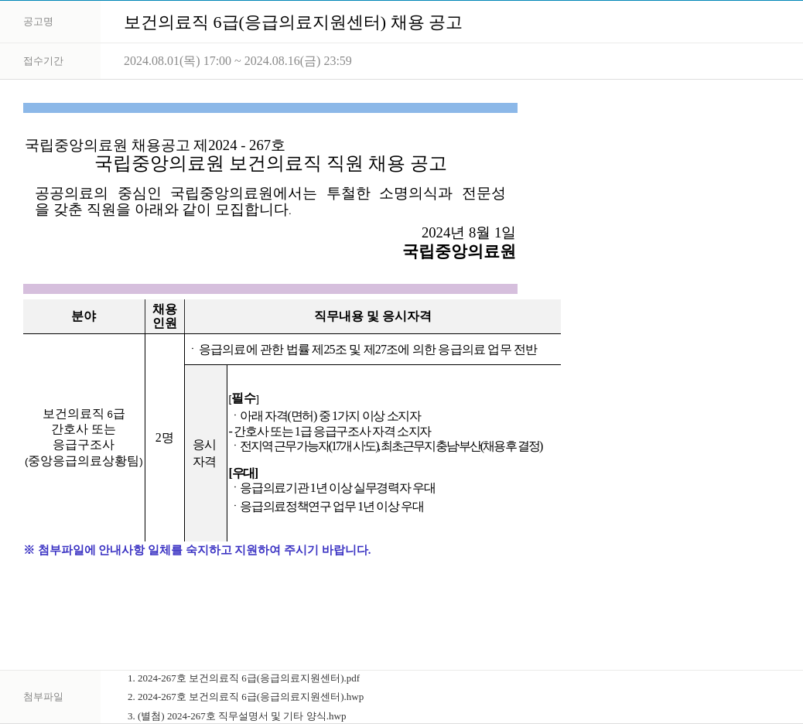This screenshot has height=724, width=803.
Task: Click the intro paragraph starting 공공의료의 중심인
Action: (x=271, y=201)
